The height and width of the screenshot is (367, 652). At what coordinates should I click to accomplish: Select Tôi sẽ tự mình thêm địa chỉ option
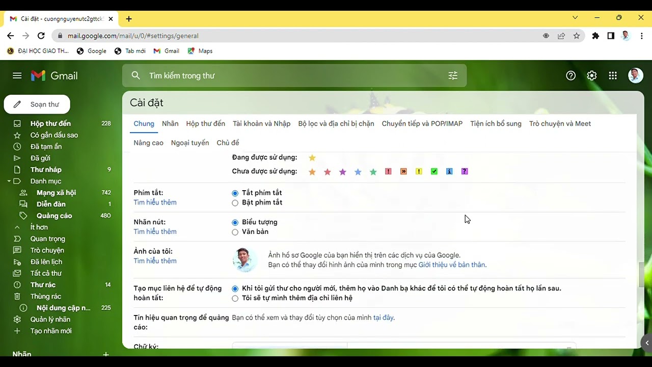point(235,299)
